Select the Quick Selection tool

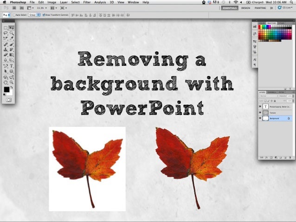(12, 33)
